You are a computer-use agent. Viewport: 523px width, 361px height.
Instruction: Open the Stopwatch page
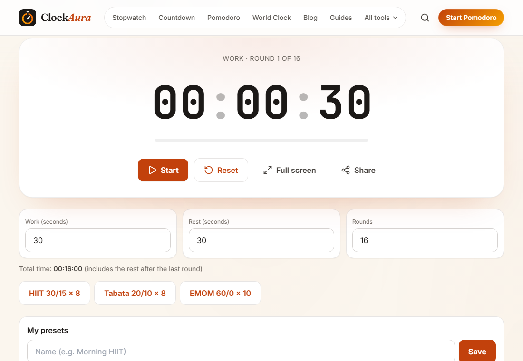(129, 18)
